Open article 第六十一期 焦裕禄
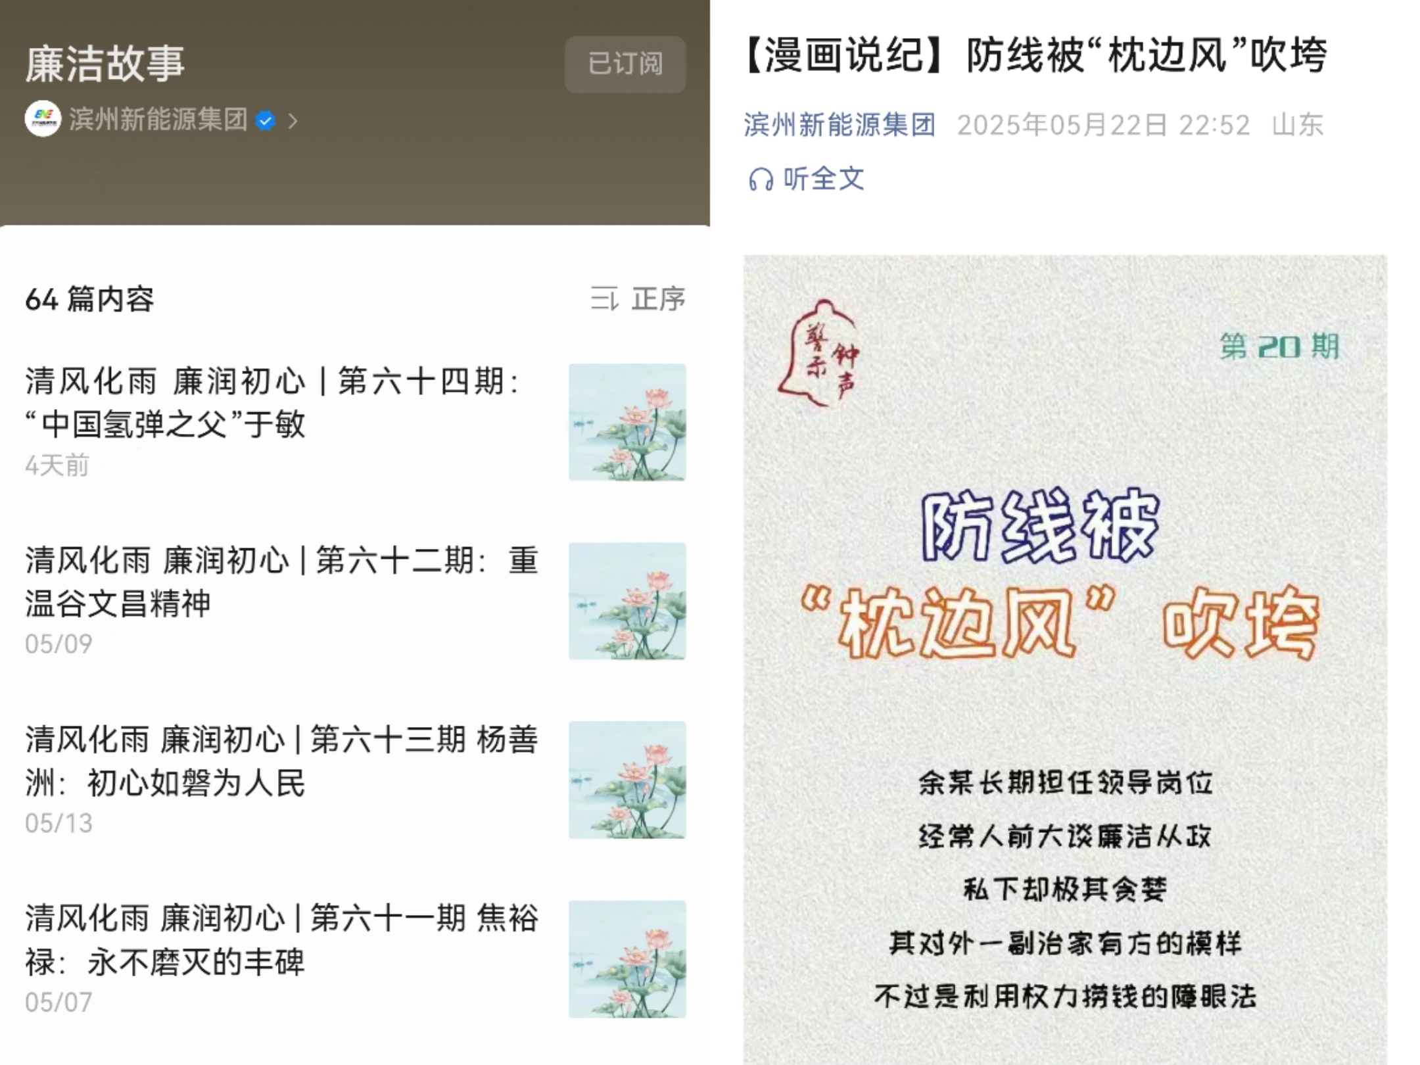The height and width of the screenshot is (1065, 1420). click(282, 939)
